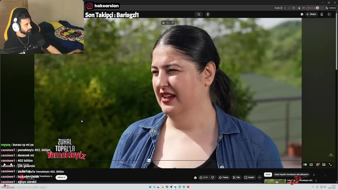The height and width of the screenshot is (190, 338).
Task: Open File Explorer from taskbar
Action: 163,187
